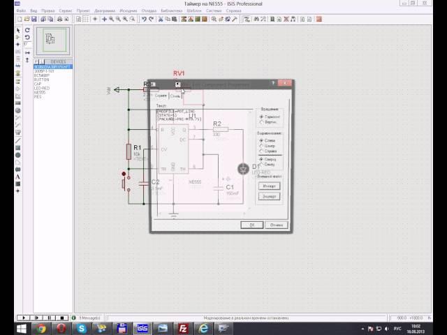Screen dimensions: 447x335
Task: Click the Windows Start button
Action: tap(22, 329)
